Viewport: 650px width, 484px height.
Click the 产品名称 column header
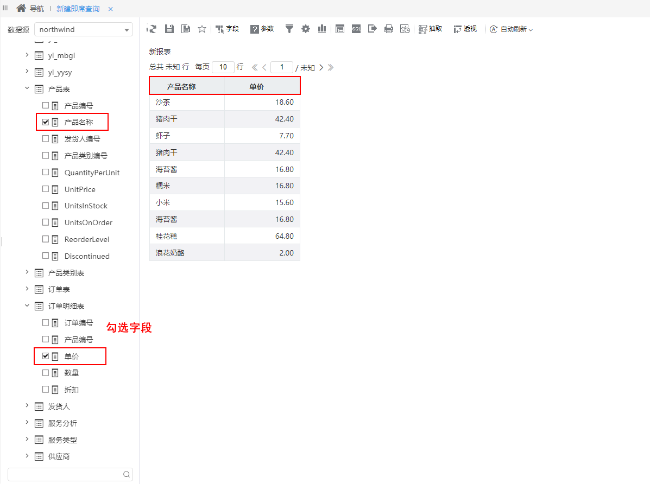187,87
